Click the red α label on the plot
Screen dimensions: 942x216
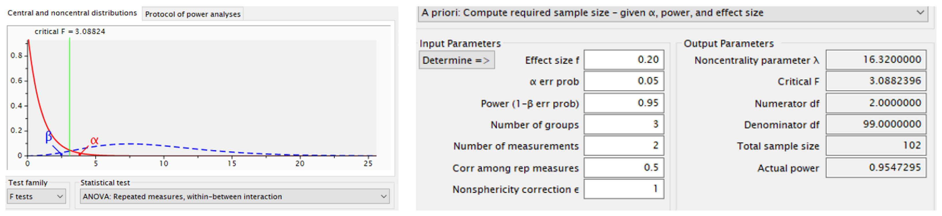[x=94, y=140]
